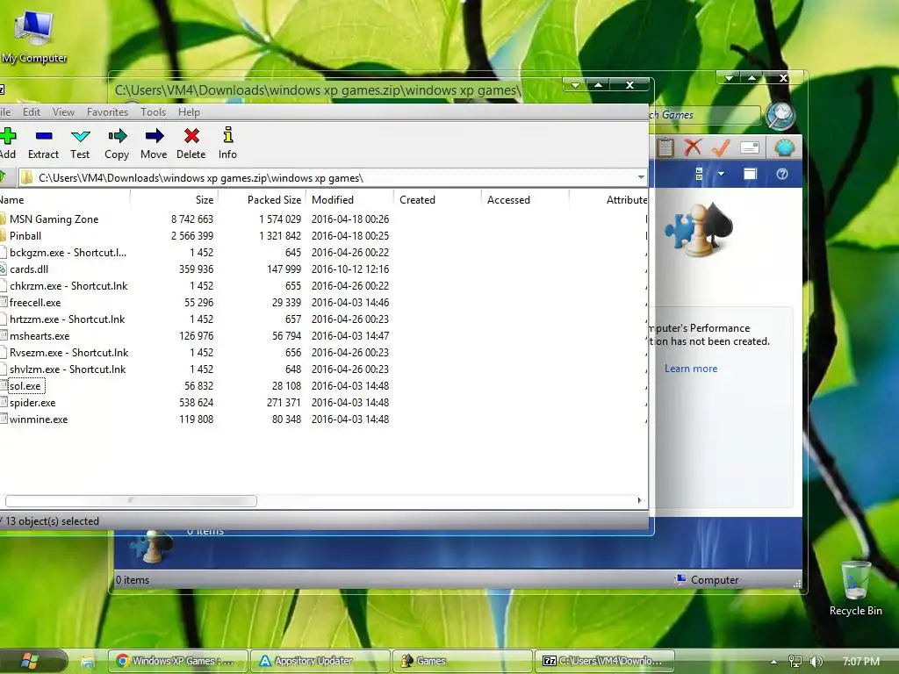Click the Learn more link
Image resolution: width=899 pixels, height=674 pixels.
point(691,369)
